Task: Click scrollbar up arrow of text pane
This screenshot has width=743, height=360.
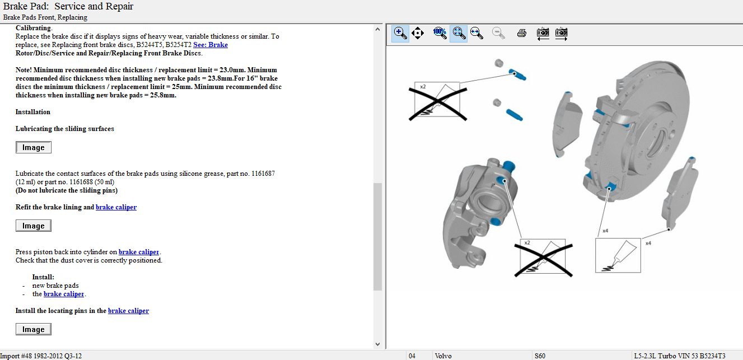Action: (377, 29)
